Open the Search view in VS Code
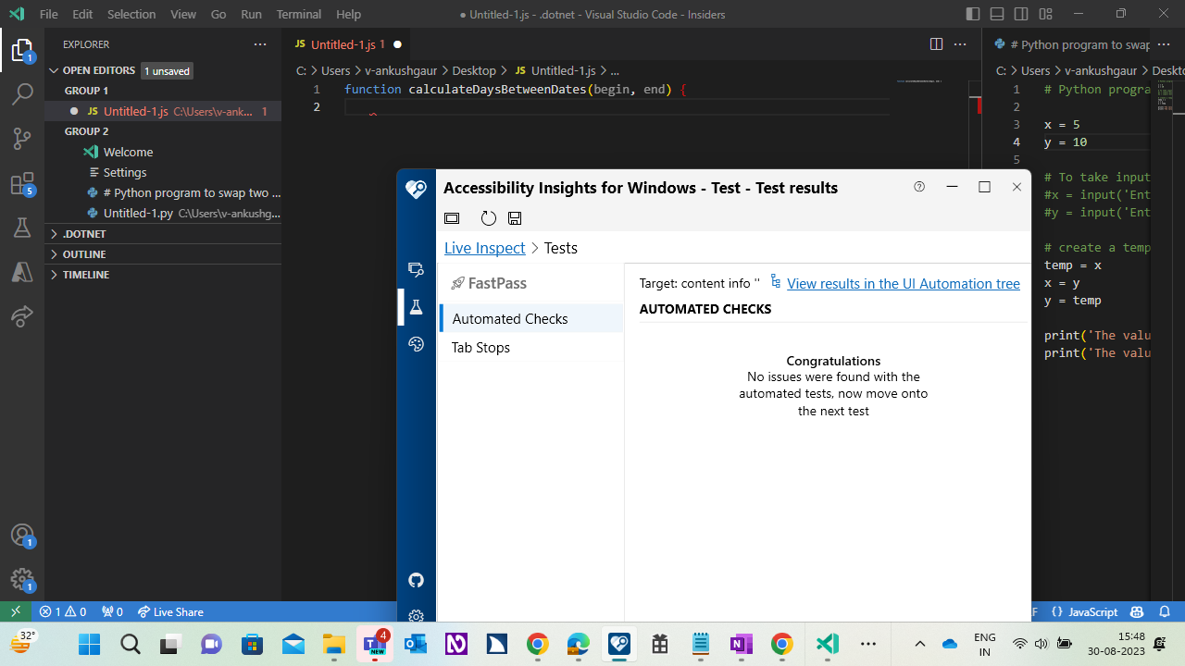 click(22, 93)
